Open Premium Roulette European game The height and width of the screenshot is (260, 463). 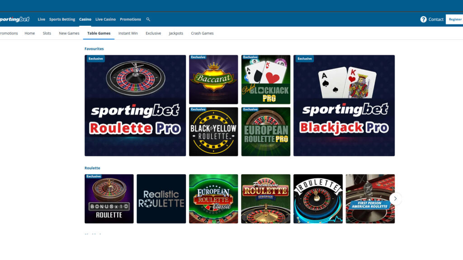pos(266,199)
